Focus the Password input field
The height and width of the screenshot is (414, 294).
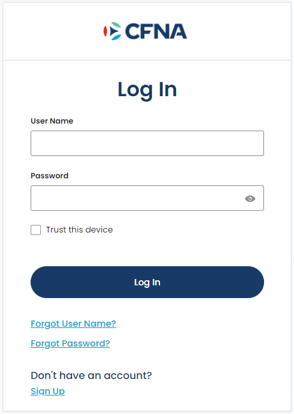click(x=147, y=198)
